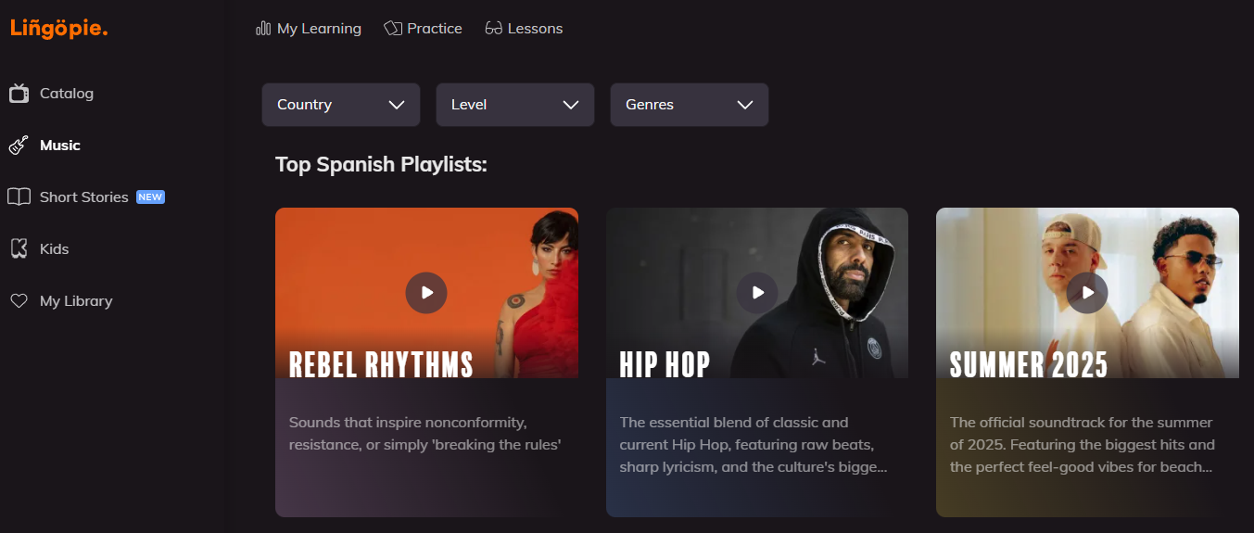Click the 'Sounds that inspire nonconformity' description
This screenshot has height=533, width=1254.
tap(426, 434)
